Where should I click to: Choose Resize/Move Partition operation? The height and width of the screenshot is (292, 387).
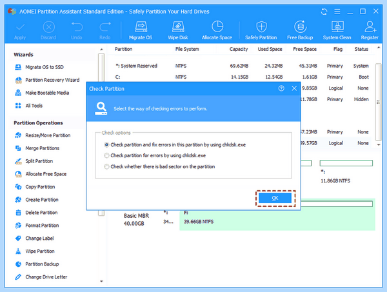point(43,135)
